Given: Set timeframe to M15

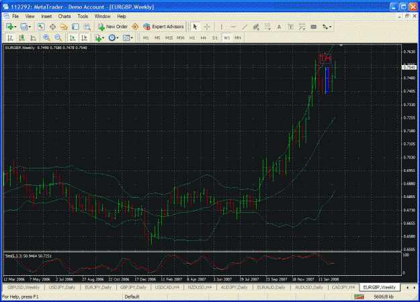Looking at the screenshot, I should pos(169,38).
